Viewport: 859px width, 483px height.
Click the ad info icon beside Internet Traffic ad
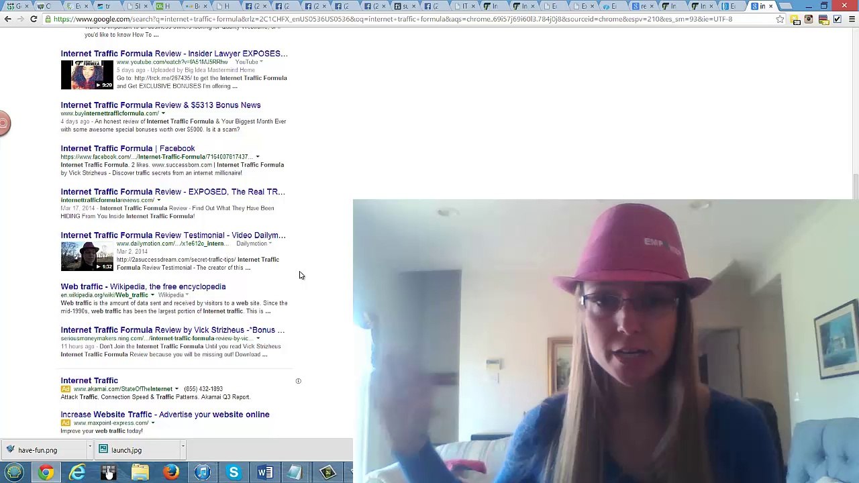299,381
